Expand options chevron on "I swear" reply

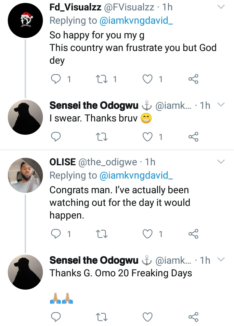click(x=221, y=105)
